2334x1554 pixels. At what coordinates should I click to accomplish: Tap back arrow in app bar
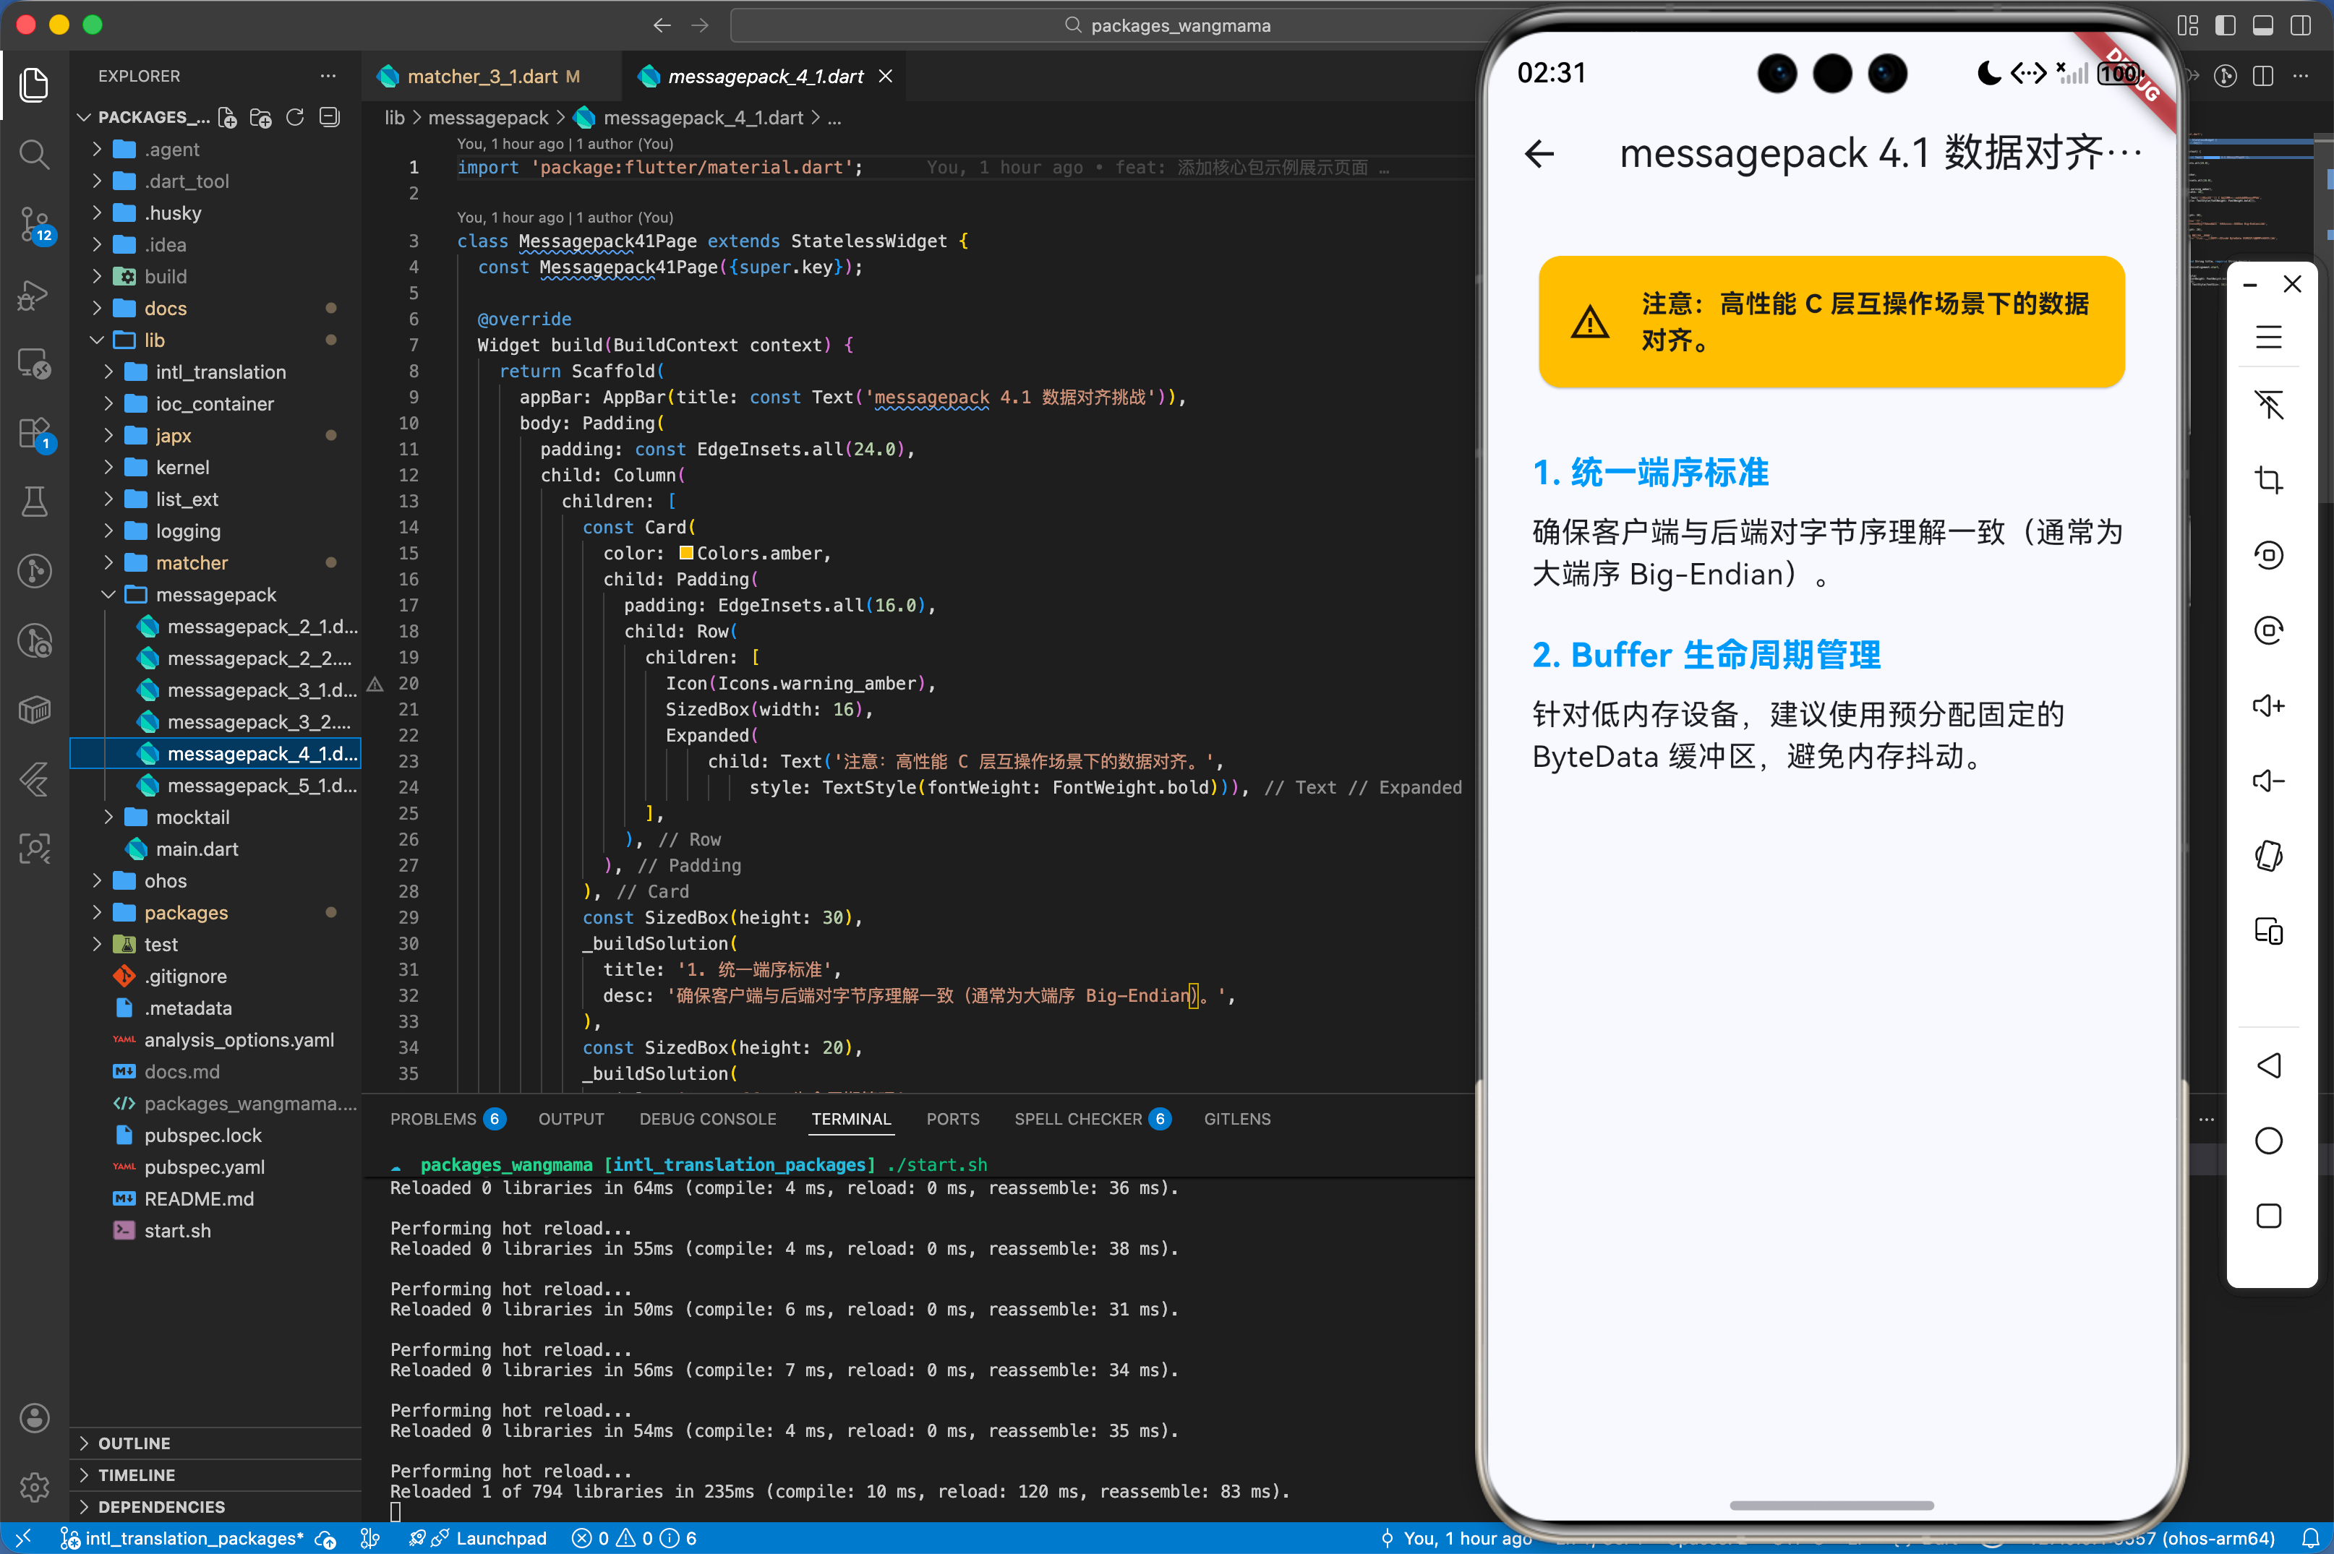pyautogui.click(x=1539, y=154)
